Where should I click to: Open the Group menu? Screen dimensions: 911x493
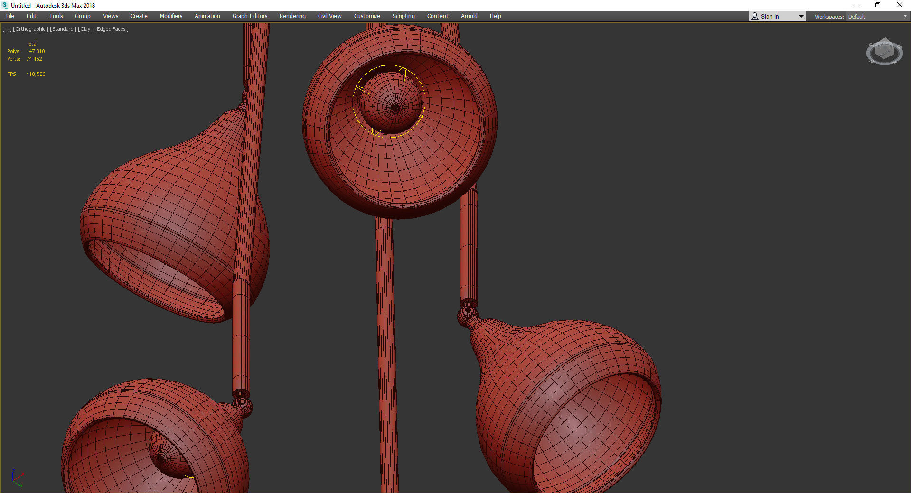coord(83,16)
